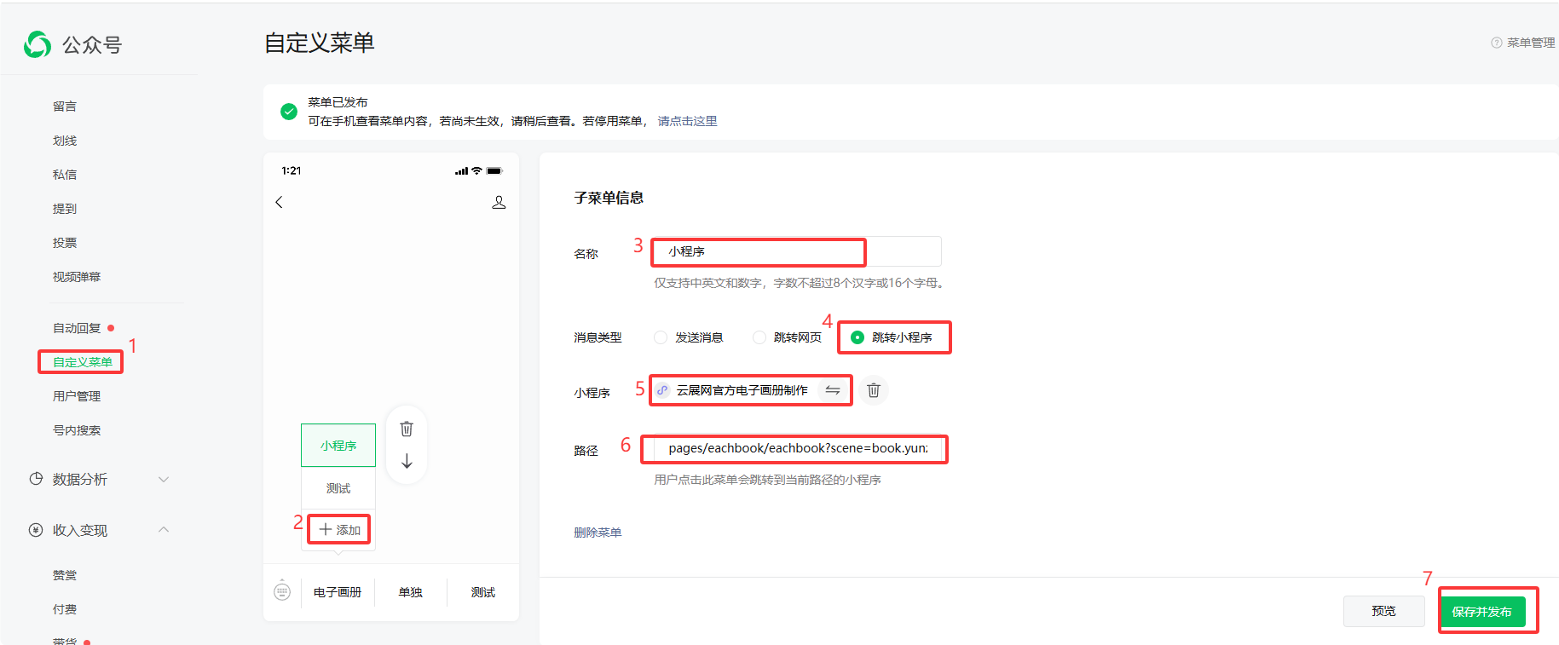The image size is (1559, 645).
Task: Click the keyboard icon at the phone bottom
Action: (x=282, y=591)
